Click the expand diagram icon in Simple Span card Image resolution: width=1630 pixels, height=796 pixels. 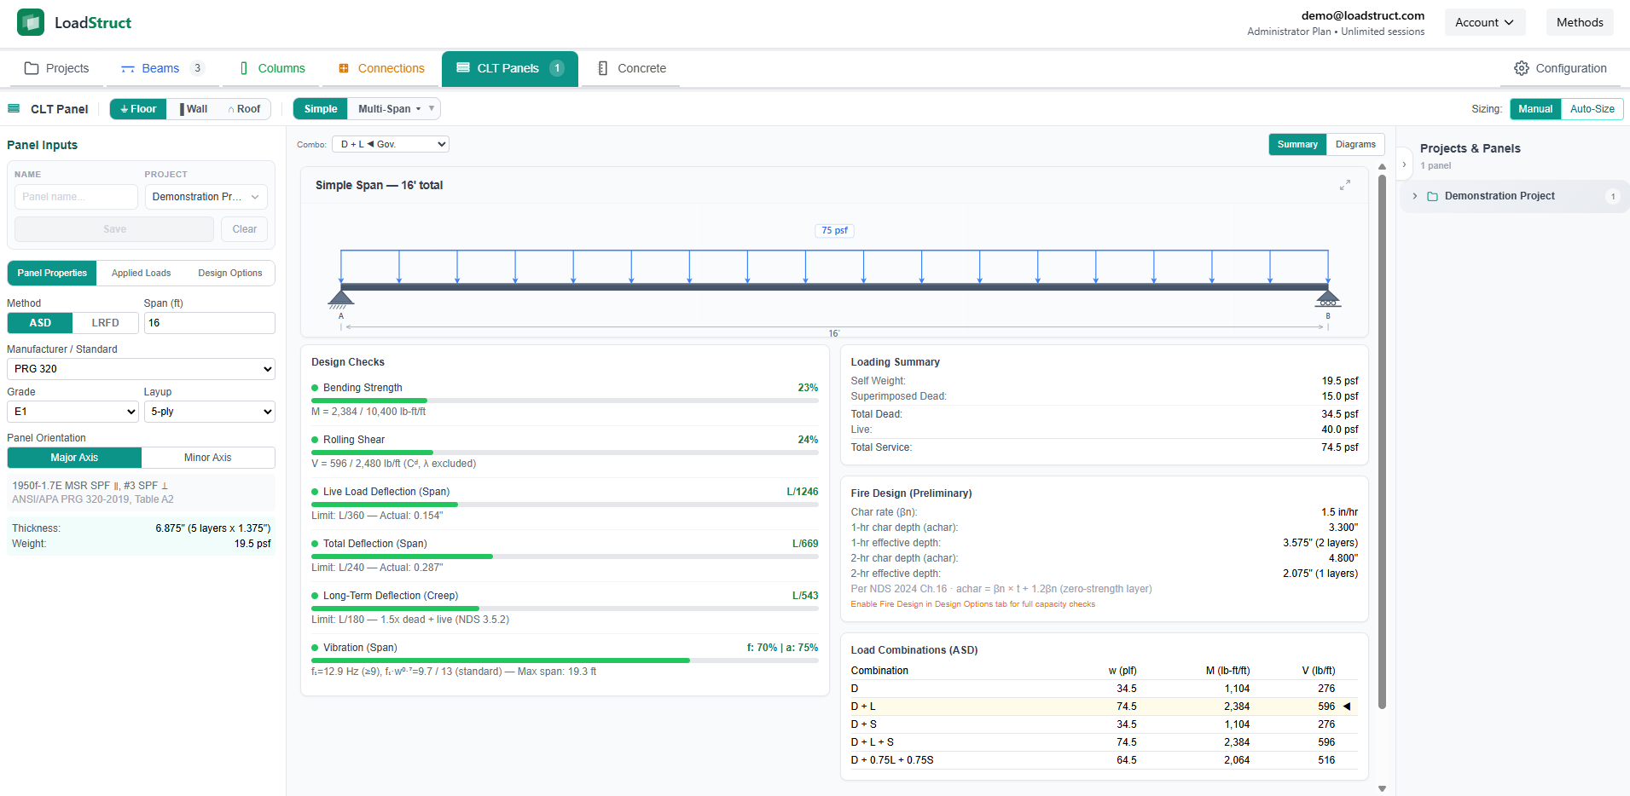(1345, 185)
